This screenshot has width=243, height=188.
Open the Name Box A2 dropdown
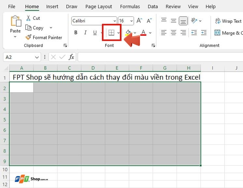tap(37, 57)
